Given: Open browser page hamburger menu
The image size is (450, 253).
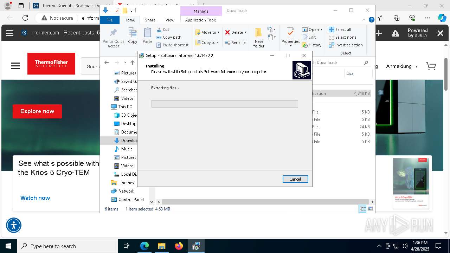Looking at the screenshot, I should [15, 66].
